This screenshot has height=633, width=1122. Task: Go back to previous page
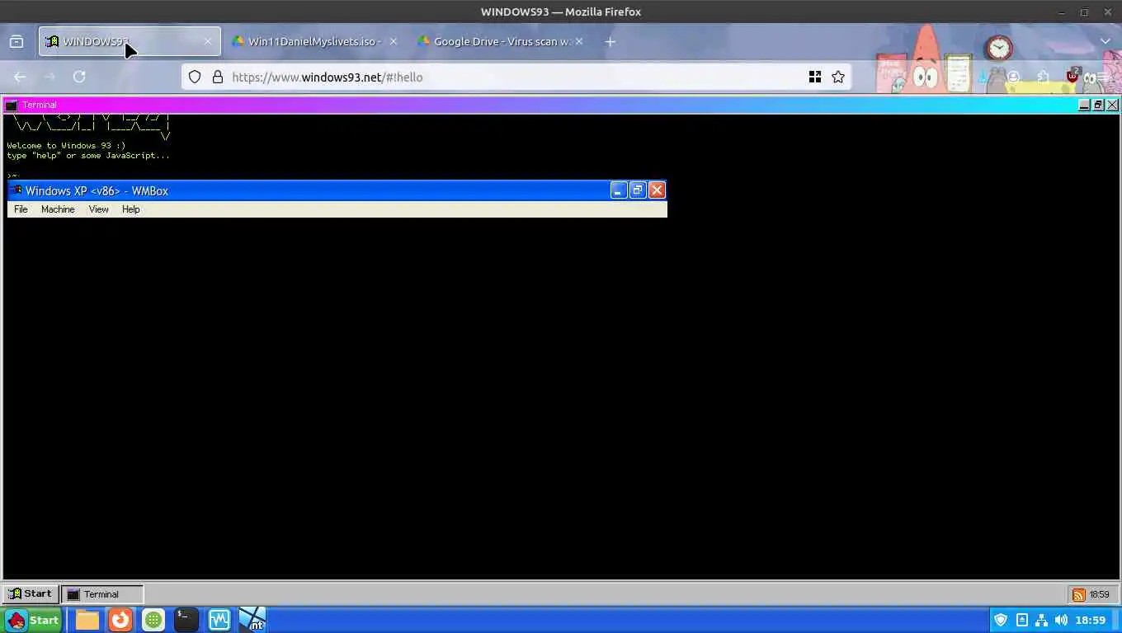click(20, 77)
